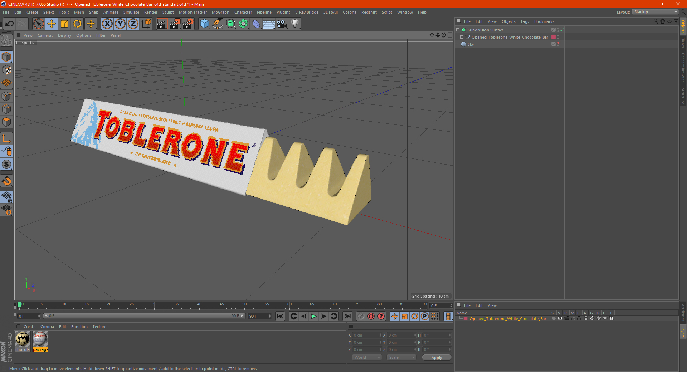Add a Cube primitive object

point(204,24)
